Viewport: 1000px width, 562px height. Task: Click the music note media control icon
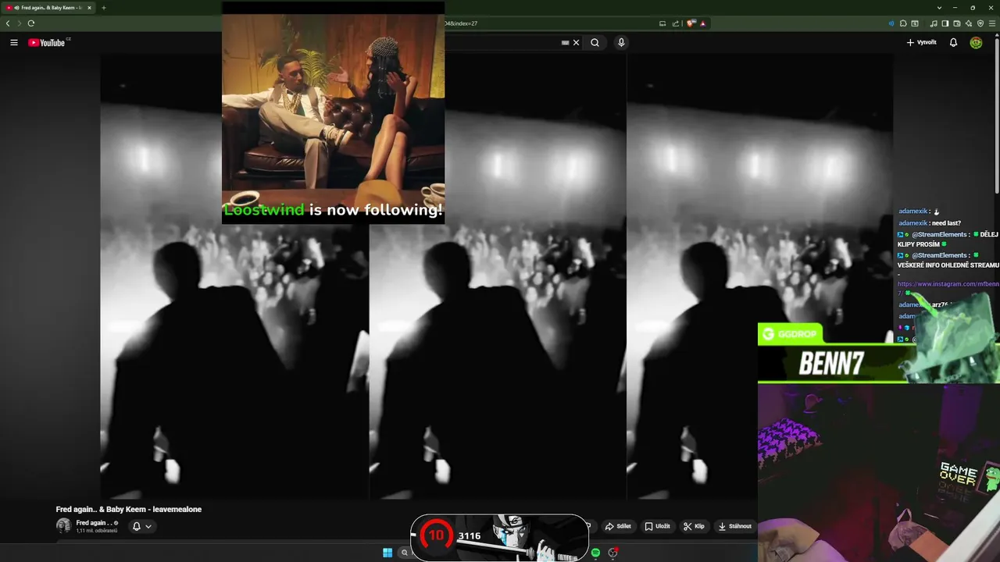click(x=934, y=23)
